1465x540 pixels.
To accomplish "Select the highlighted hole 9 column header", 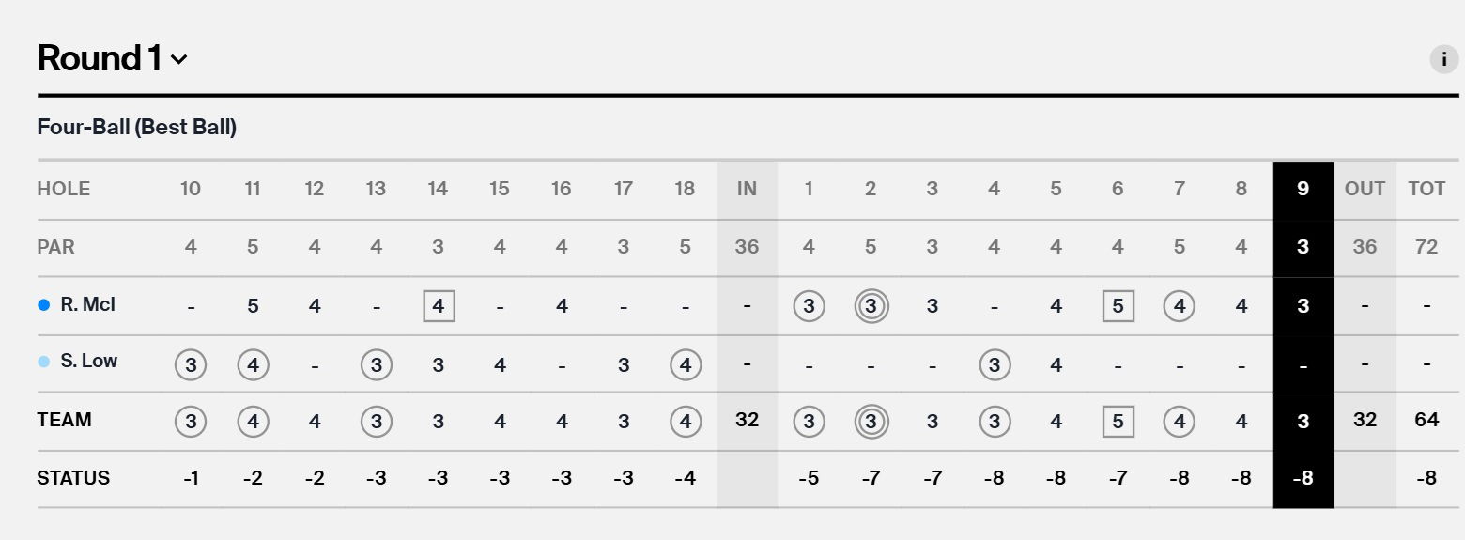I will [1303, 189].
